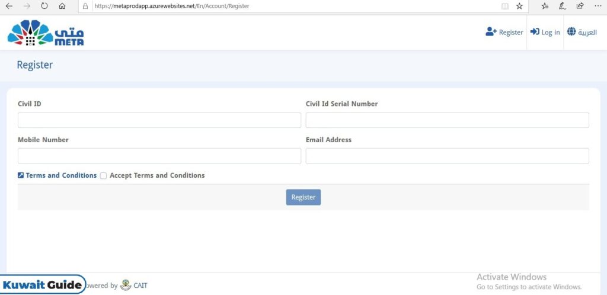The image size is (607, 295).
Task: Open Register in the top navigation
Action: (x=504, y=33)
